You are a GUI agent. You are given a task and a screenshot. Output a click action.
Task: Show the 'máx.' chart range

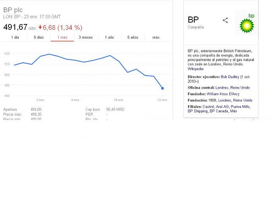tap(157, 37)
